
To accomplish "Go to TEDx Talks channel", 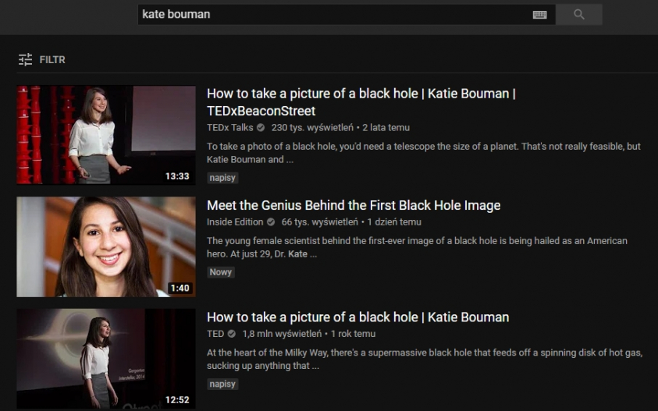I will (x=229, y=127).
